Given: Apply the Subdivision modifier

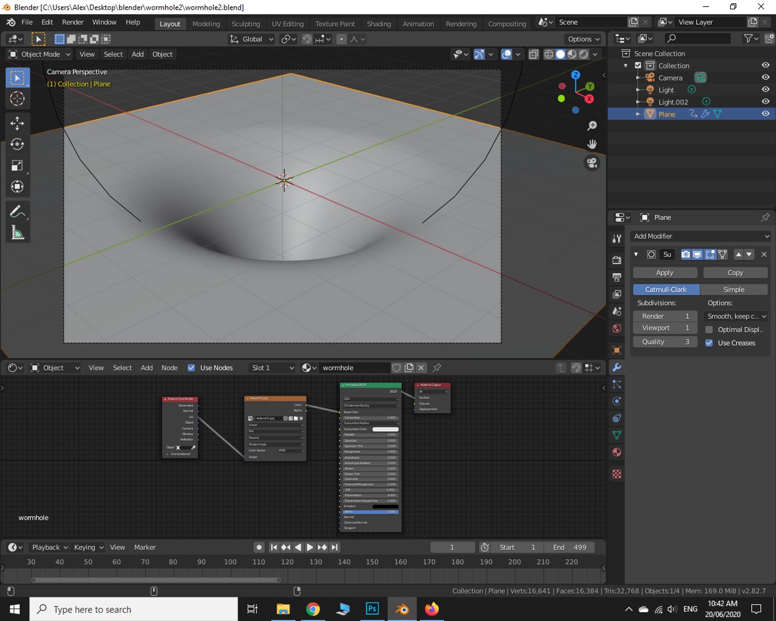Looking at the screenshot, I should [x=665, y=273].
